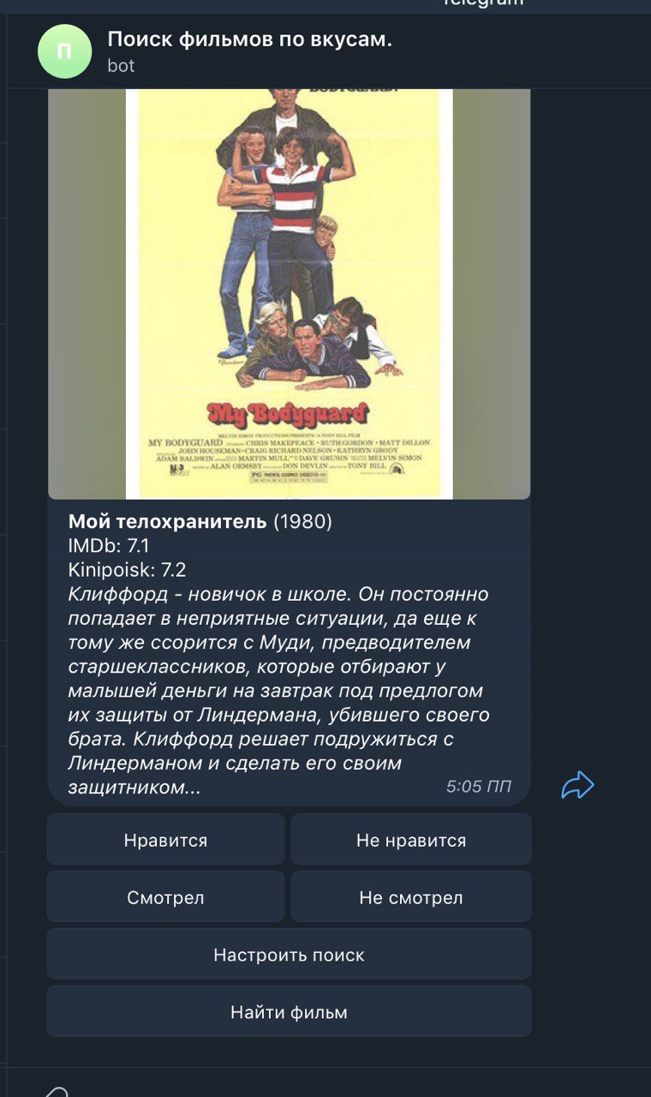Click the 'bot' label under the title
The width and height of the screenshot is (651, 1097).
coord(121,65)
